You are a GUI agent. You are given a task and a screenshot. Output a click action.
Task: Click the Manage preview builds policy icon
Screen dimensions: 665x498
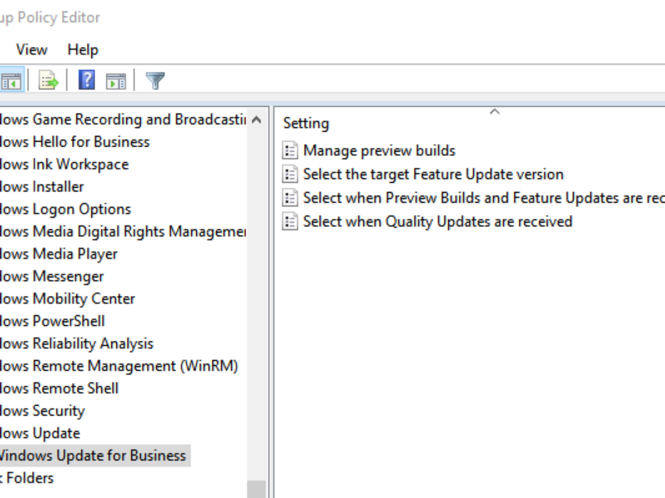[290, 151]
